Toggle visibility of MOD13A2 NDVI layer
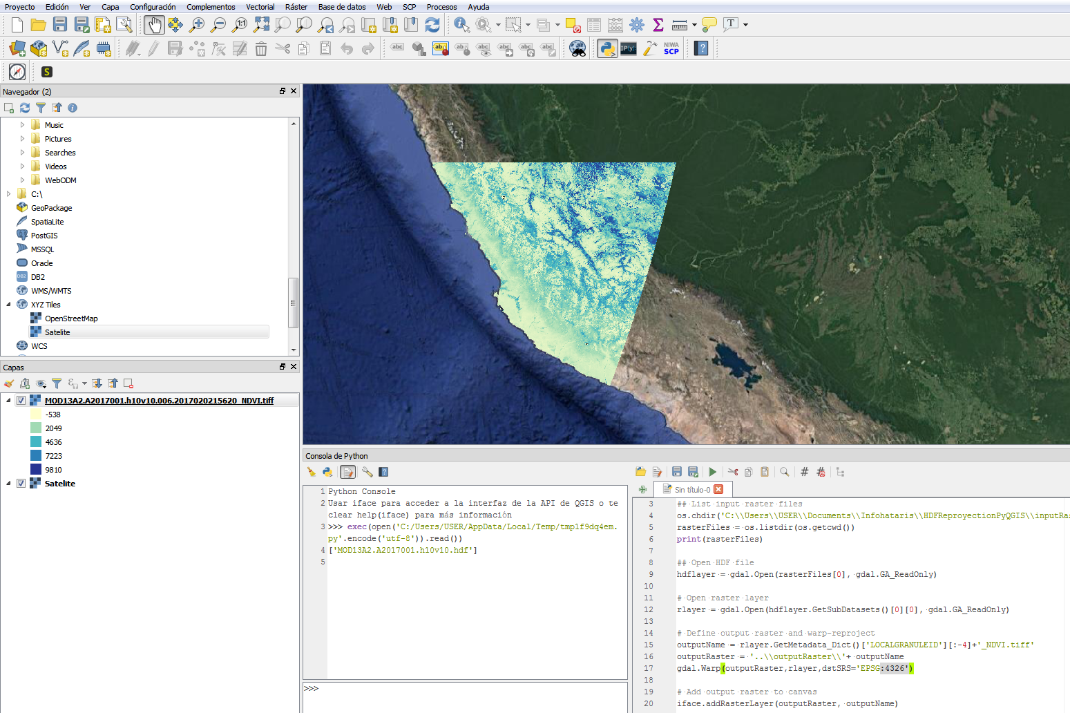Image resolution: width=1070 pixels, height=713 pixels. point(21,401)
